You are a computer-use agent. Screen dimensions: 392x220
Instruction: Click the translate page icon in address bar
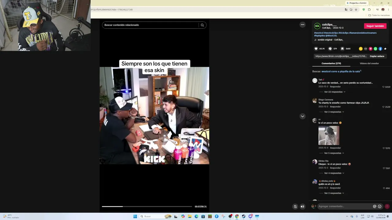point(346,10)
